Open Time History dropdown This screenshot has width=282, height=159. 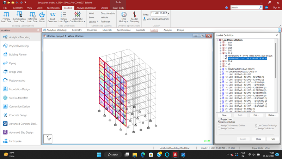click(124, 17)
